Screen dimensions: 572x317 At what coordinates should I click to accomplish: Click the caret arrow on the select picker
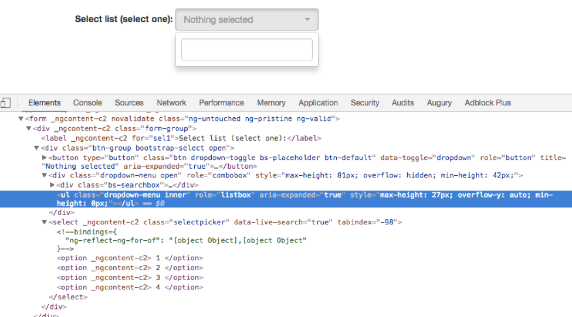click(307, 20)
